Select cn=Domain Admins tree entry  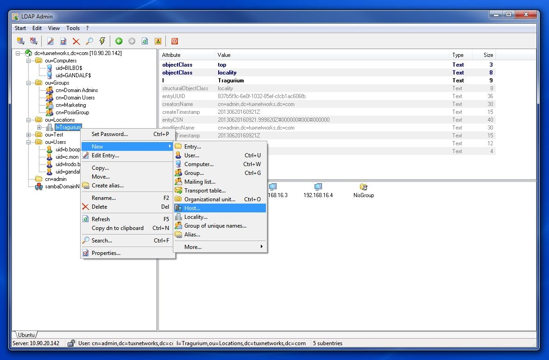coord(77,90)
